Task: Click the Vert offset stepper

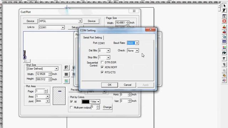Action: tap(129, 101)
